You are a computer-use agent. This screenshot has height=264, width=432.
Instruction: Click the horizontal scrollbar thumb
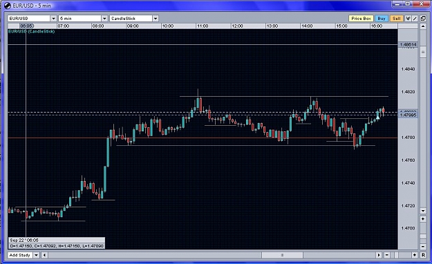[282, 255]
